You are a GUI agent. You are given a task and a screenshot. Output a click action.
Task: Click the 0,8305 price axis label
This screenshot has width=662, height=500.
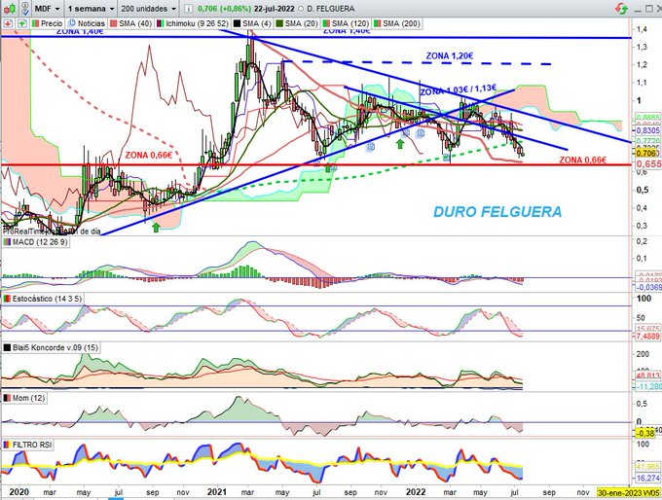[x=648, y=130]
